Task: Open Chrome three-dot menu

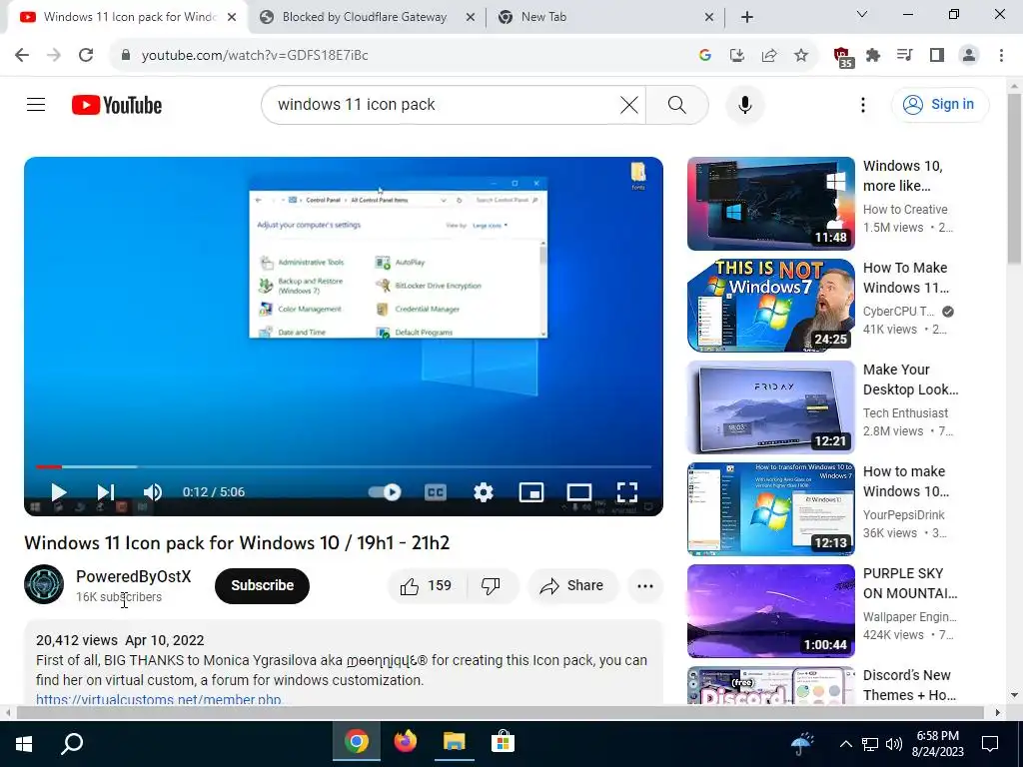Action: click(1001, 55)
